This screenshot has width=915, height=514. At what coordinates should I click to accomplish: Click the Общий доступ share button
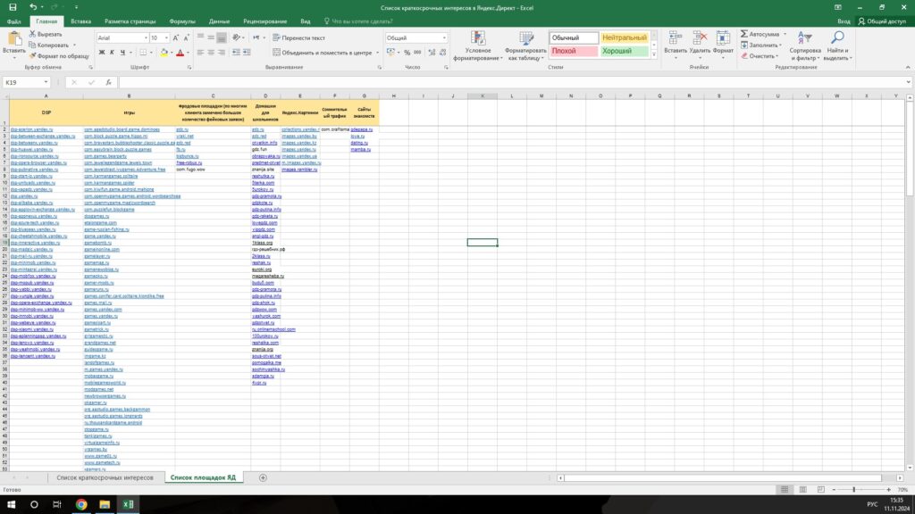(882, 21)
